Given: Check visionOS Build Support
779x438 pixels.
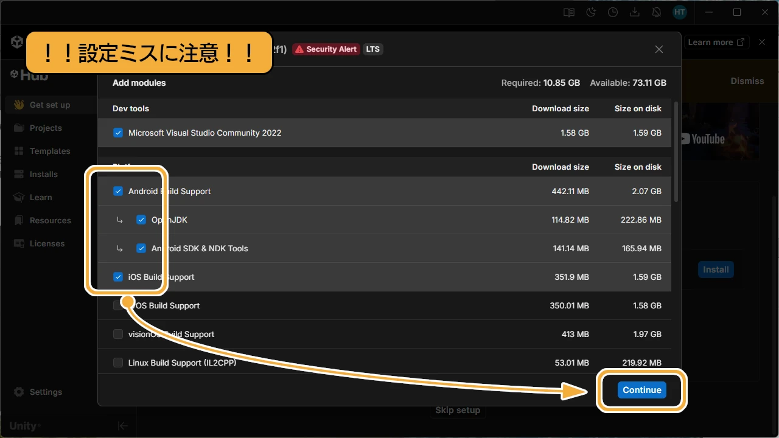Looking at the screenshot, I should [x=118, y=334].
